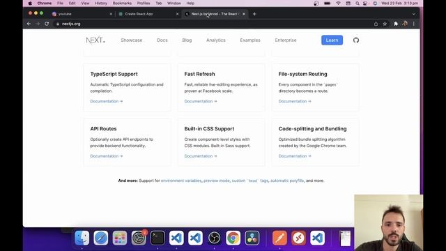Close the youtube tab

coord(111,14)
